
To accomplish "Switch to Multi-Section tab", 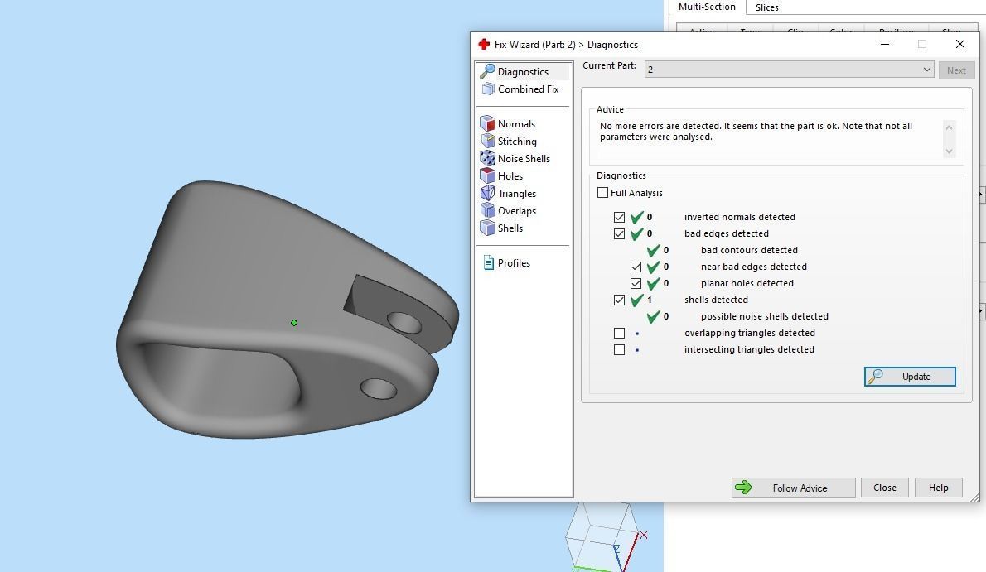I will coord(706,7).
